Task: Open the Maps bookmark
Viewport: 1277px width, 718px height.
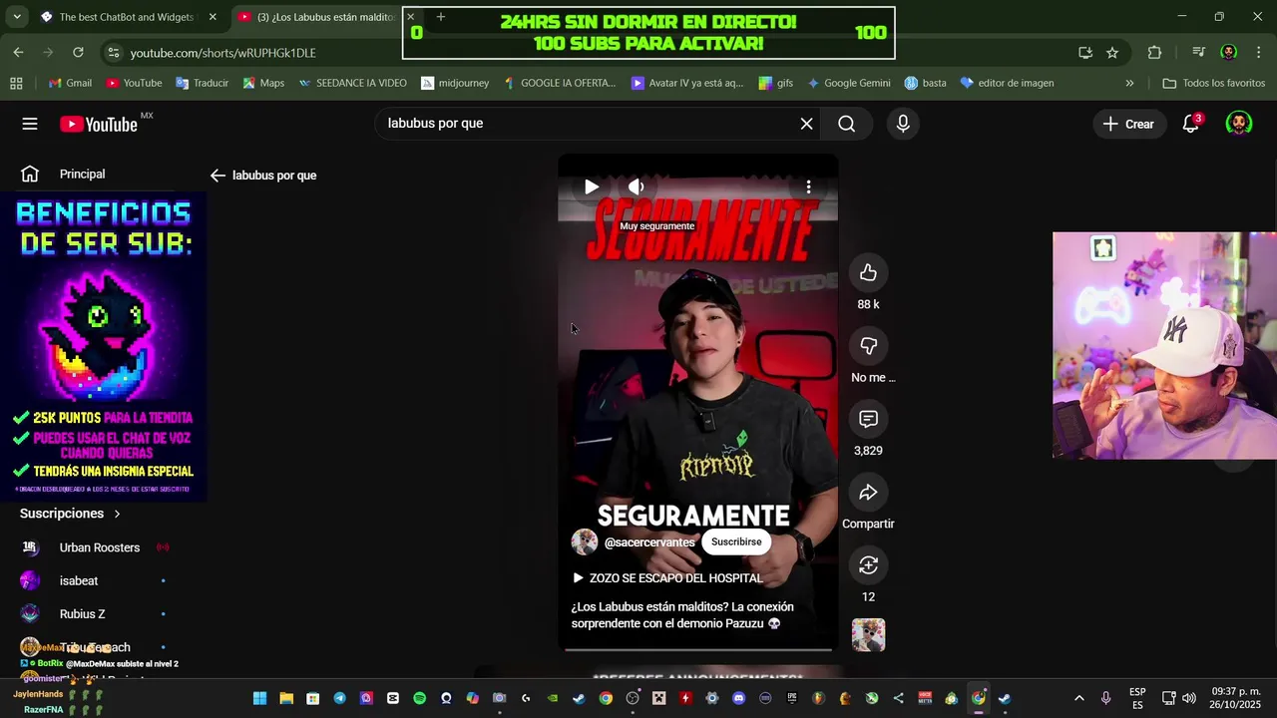Action: point(262,83)
